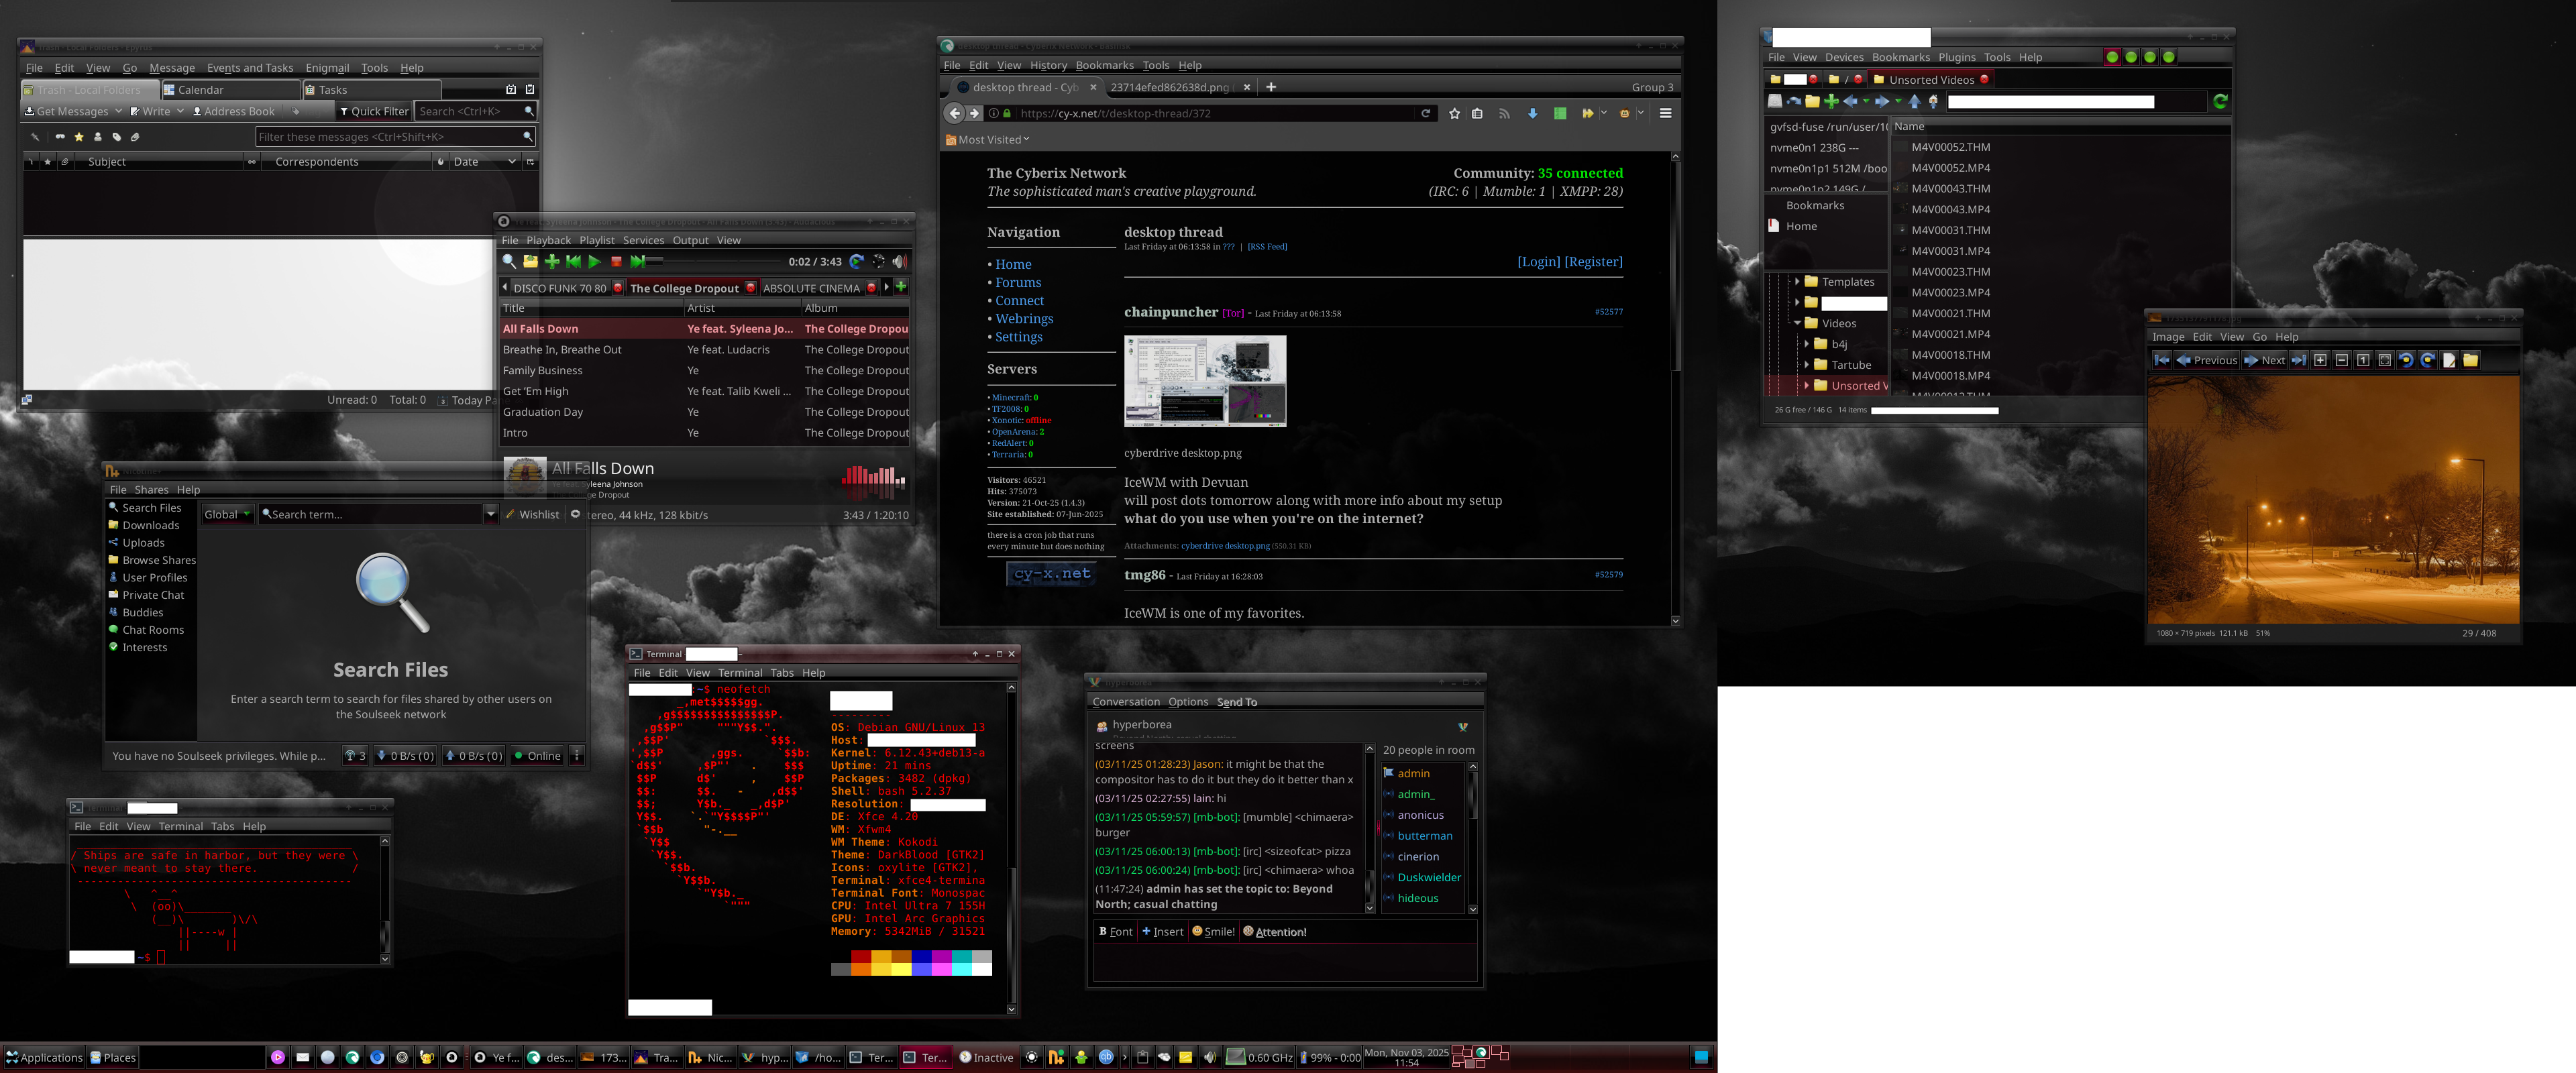Open the Global search scope dropdown in Soulseek

pyautogui.click(x=227, y=515)
